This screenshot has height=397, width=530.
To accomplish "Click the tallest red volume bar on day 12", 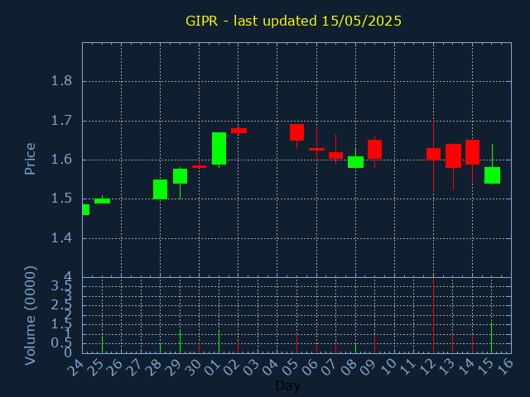I will pyautogui.click(x=433, y=316).
